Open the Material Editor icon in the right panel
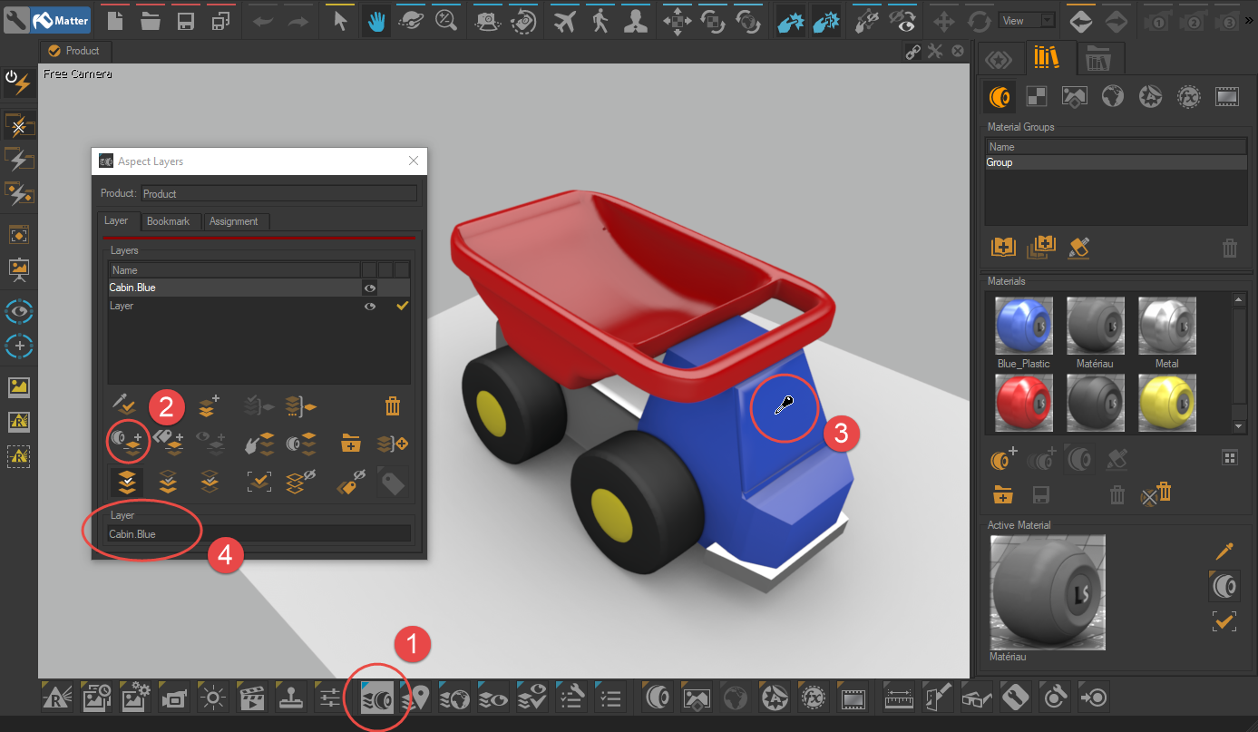 (1000, 97)
